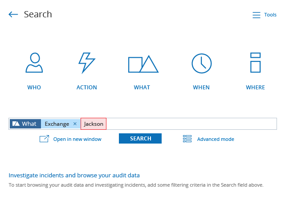Screen dimensions: 285x200
Task: Click the open in new window icon
Action: point(44,139)
